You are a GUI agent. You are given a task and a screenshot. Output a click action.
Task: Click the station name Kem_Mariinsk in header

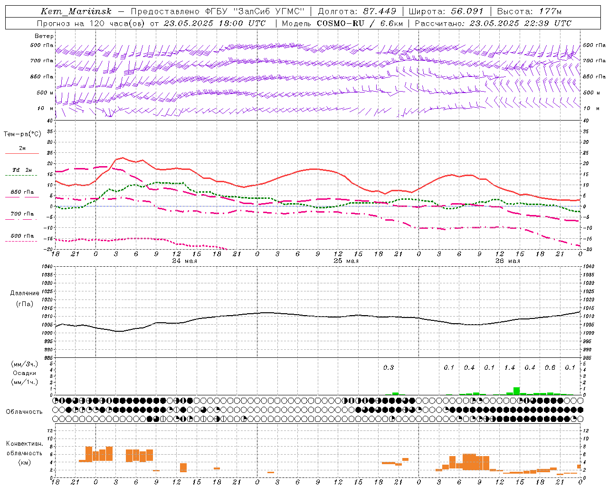76,11
